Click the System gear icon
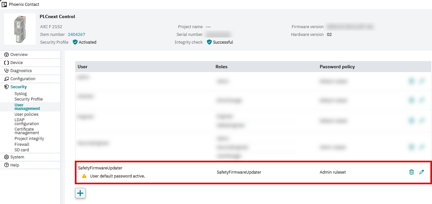This screenshot has height=204, width=432. pos(6,157)
